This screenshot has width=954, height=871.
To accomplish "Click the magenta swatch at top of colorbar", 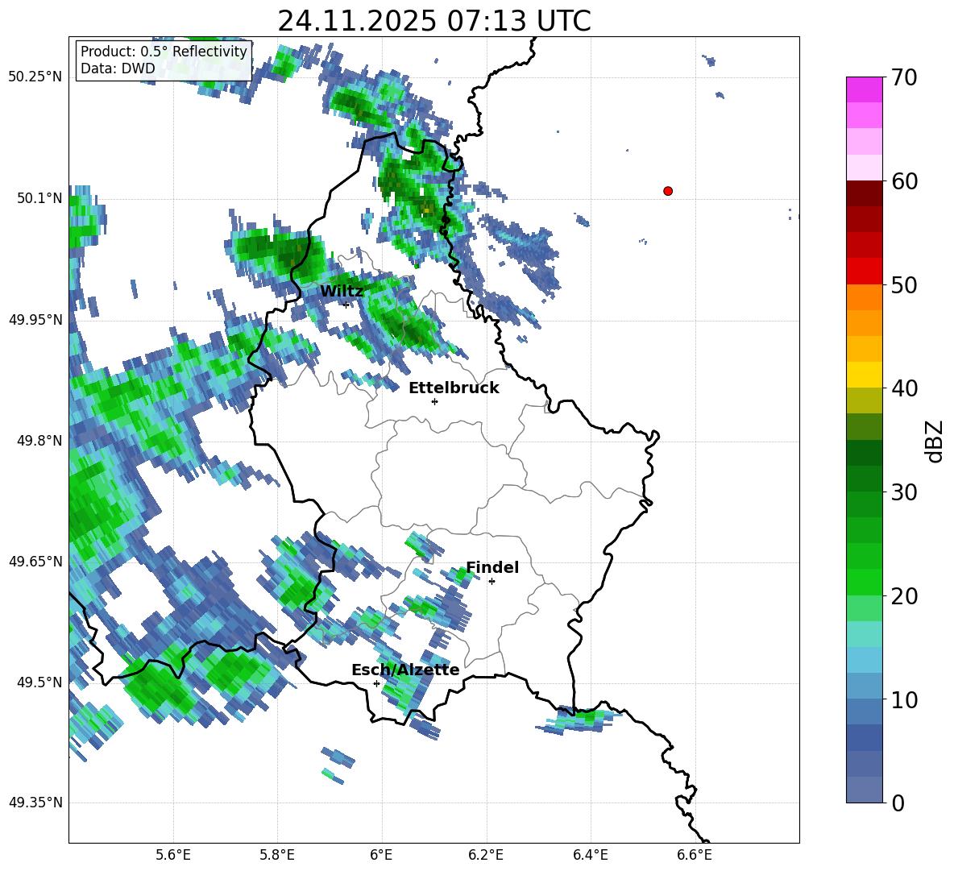I will coord(865,90).
